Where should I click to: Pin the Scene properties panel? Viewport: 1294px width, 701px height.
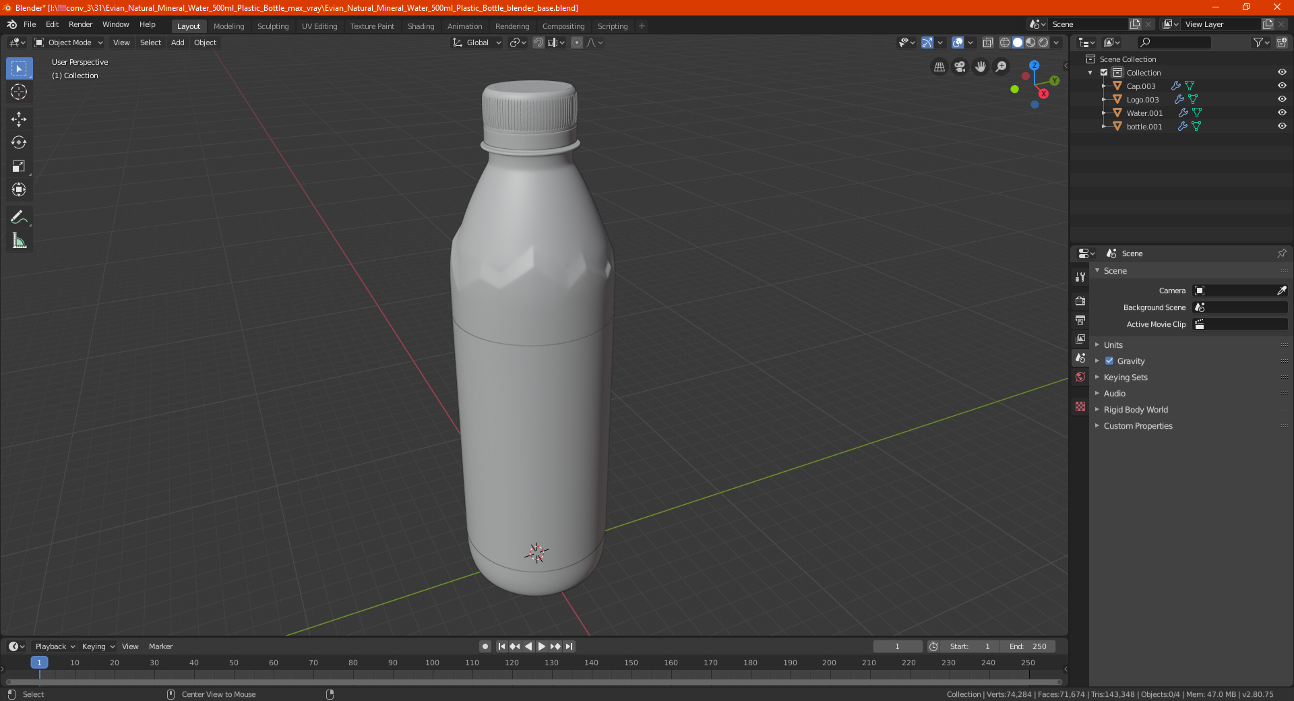pyautogui.click(x=1281, y=253)
